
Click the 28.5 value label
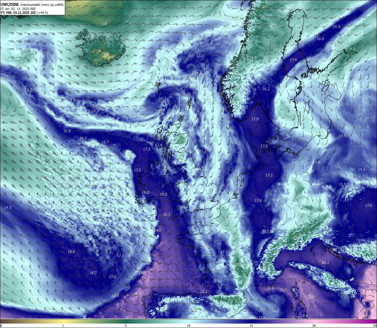click(136, 294)
